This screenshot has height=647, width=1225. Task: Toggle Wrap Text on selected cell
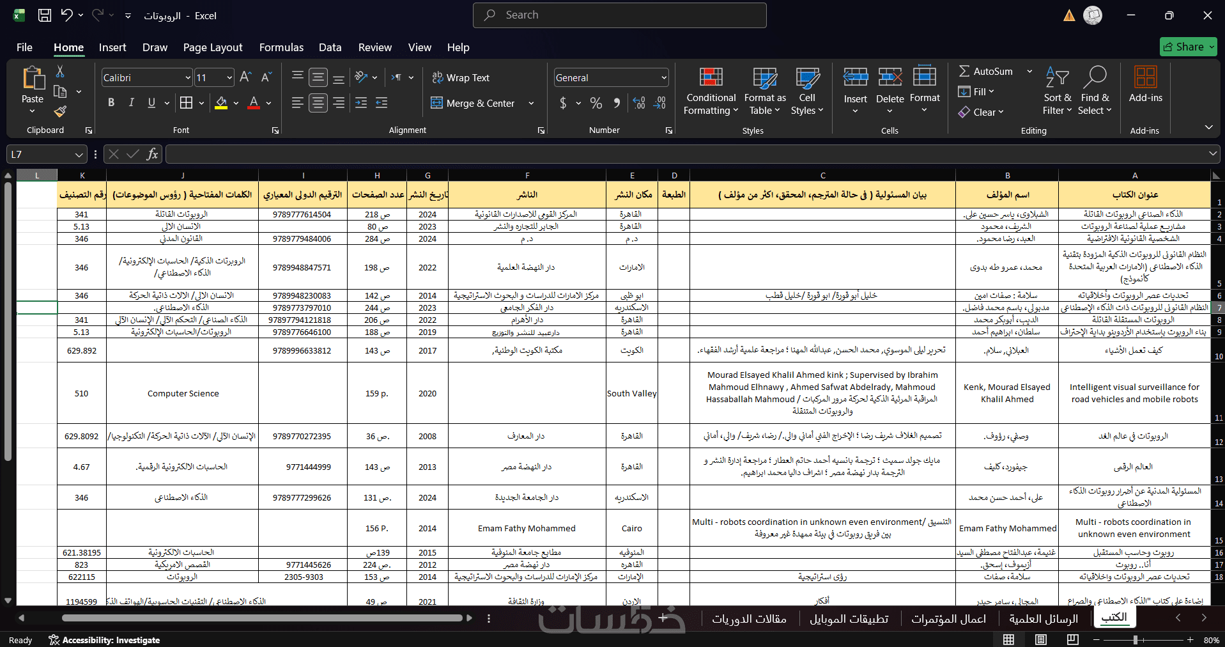[461, 77]
